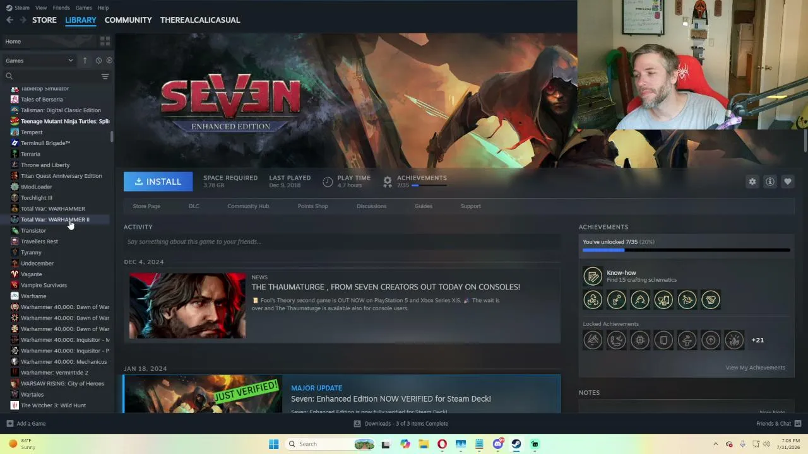Click the Steam taskbar icon
Image resolution: width=808 pixels, height=454 pixels.
[516, 444]
